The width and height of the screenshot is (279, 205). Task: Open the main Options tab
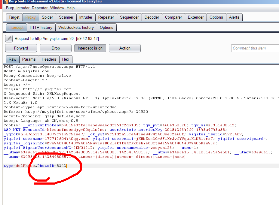(x=216, y=17)
